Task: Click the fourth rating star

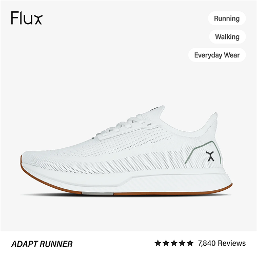Action: pos(182,243)
